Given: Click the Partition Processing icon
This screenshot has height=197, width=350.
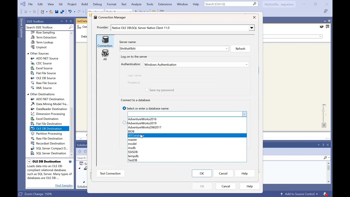Looking at the screenshot, I should tap(33, 134).
